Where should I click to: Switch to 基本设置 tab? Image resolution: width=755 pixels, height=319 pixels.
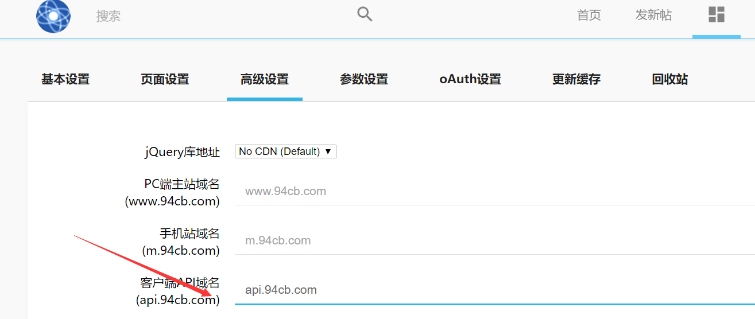coord(65,79)
